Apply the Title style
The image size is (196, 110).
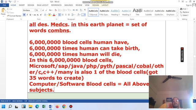click(138, 12)
